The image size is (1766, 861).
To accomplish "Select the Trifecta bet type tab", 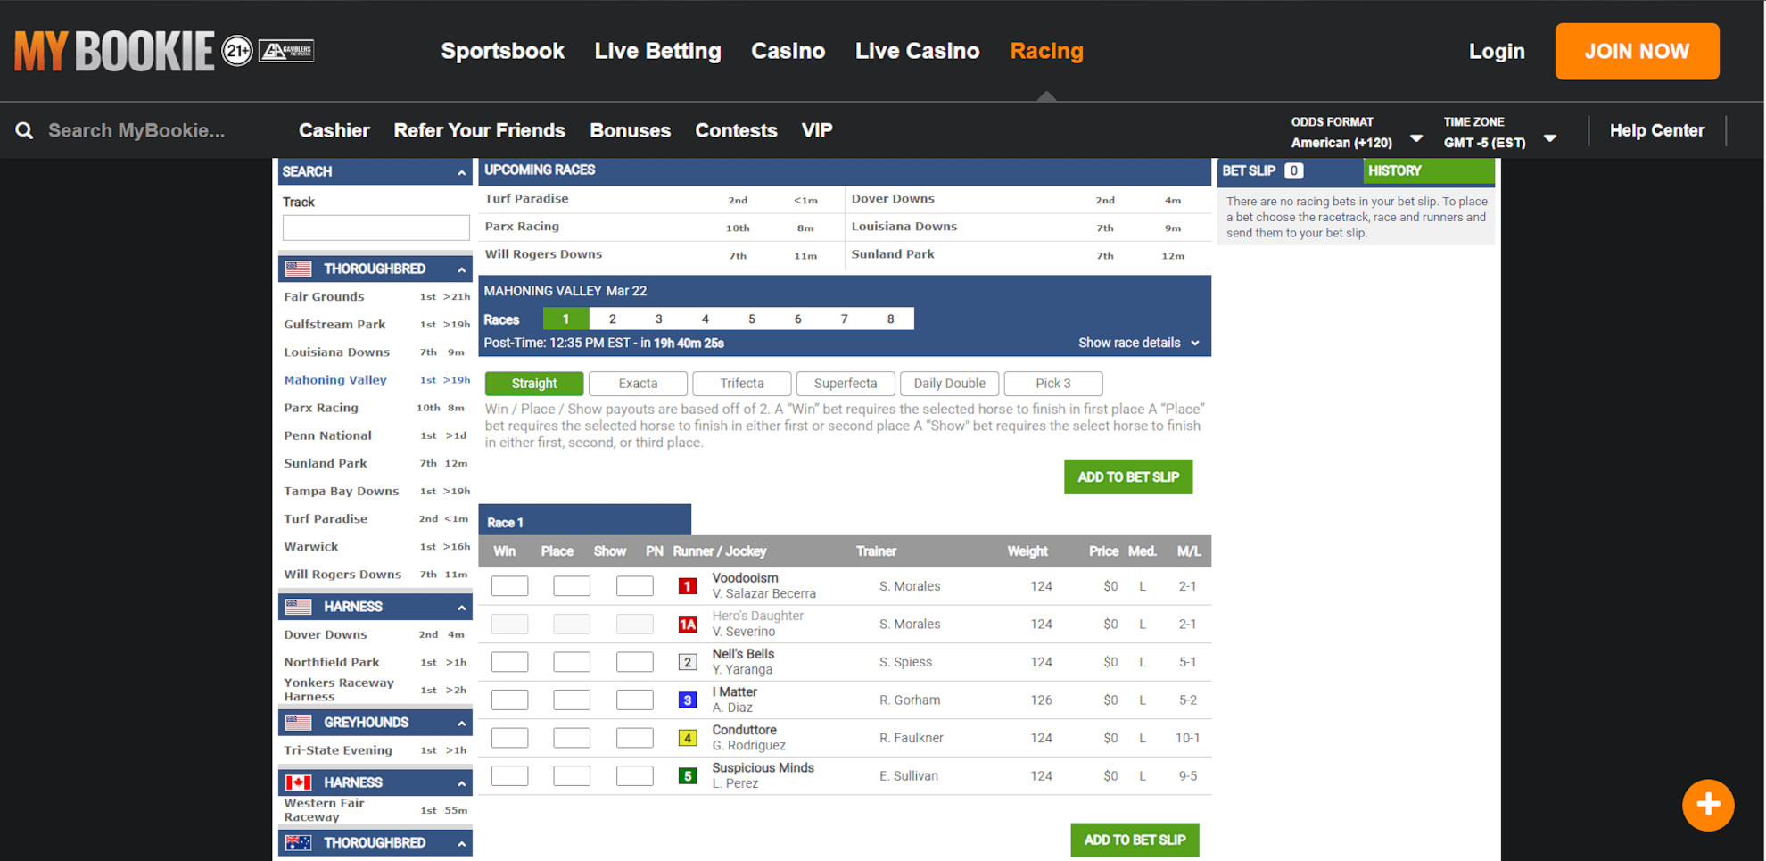I will point(742,384).
